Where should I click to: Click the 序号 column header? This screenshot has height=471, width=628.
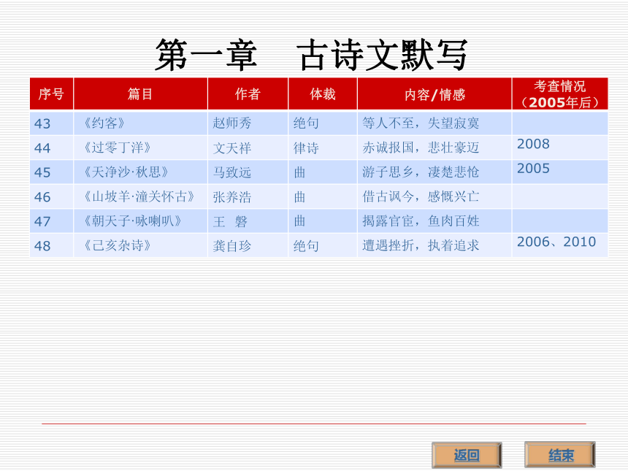(x=51, y=94)
